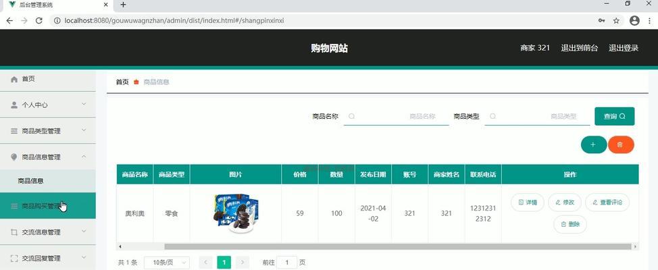Click the home icon beside 首页 in sidebar
The image size is (658, 270).
click(14, 79)
